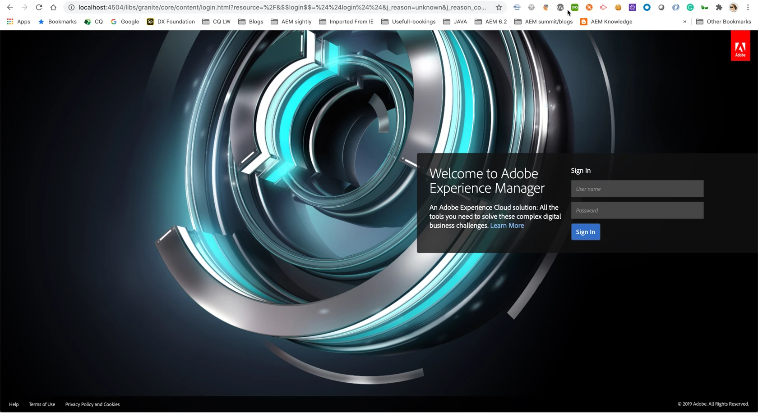Open the Wappalyzer 'W' extension icon
Screen dimensions: 758x416
click(560, 7)
